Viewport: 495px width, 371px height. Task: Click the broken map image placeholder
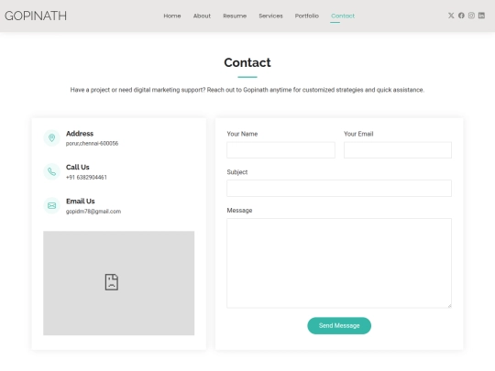pos(112,282)
